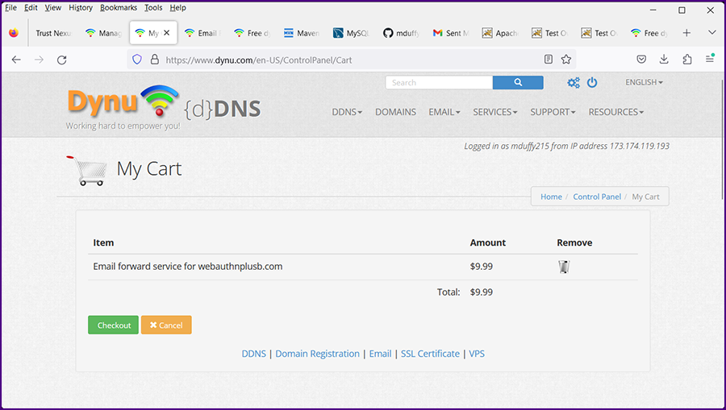
Task: Follow the SSL Certificate link
Action: pos(430,354)
